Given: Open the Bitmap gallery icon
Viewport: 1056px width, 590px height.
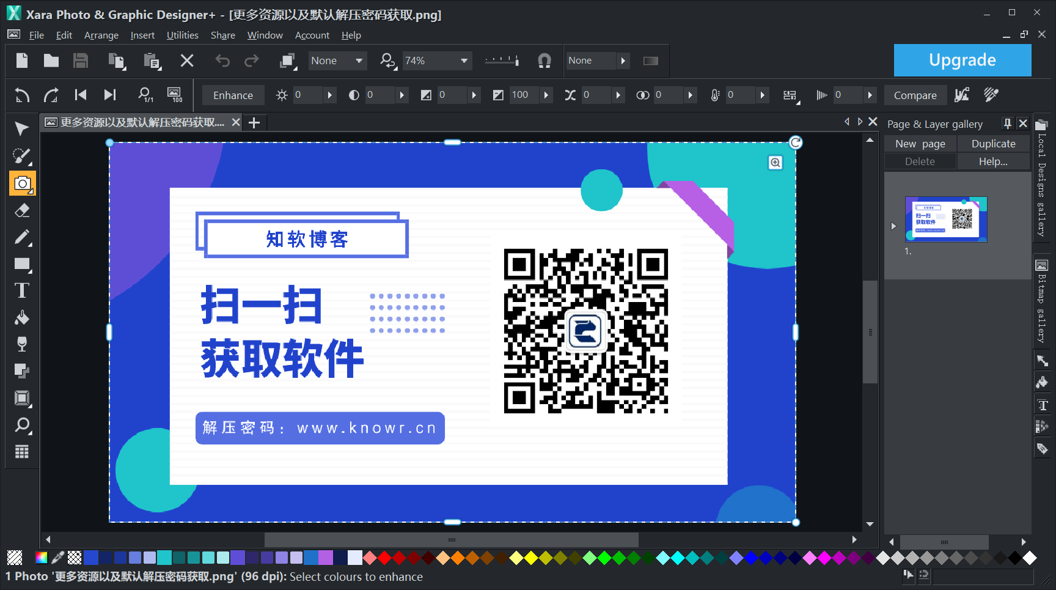Looking at the screenshot, I should (x=1042, y=265).
